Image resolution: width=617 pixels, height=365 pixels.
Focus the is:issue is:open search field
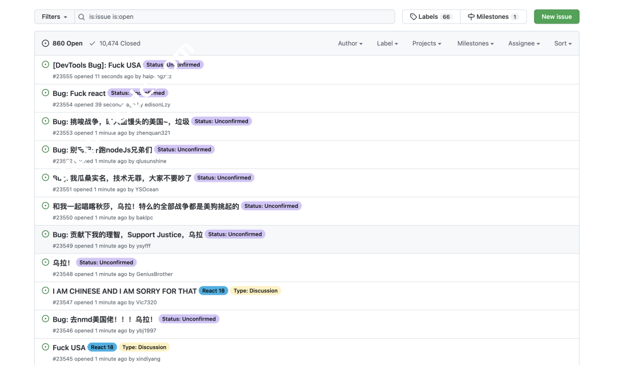[x=240, y=17]
